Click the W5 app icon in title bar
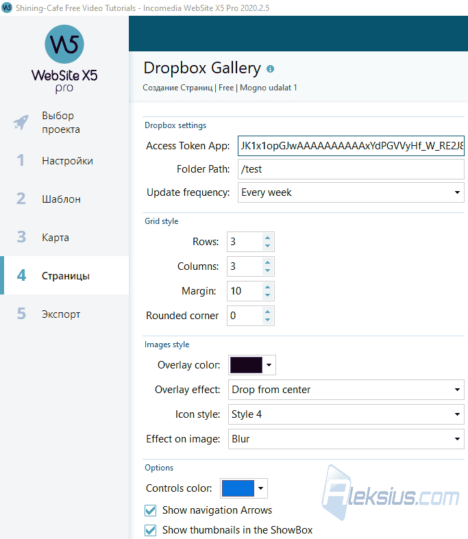468x539 pixels. tap(7, 8)
